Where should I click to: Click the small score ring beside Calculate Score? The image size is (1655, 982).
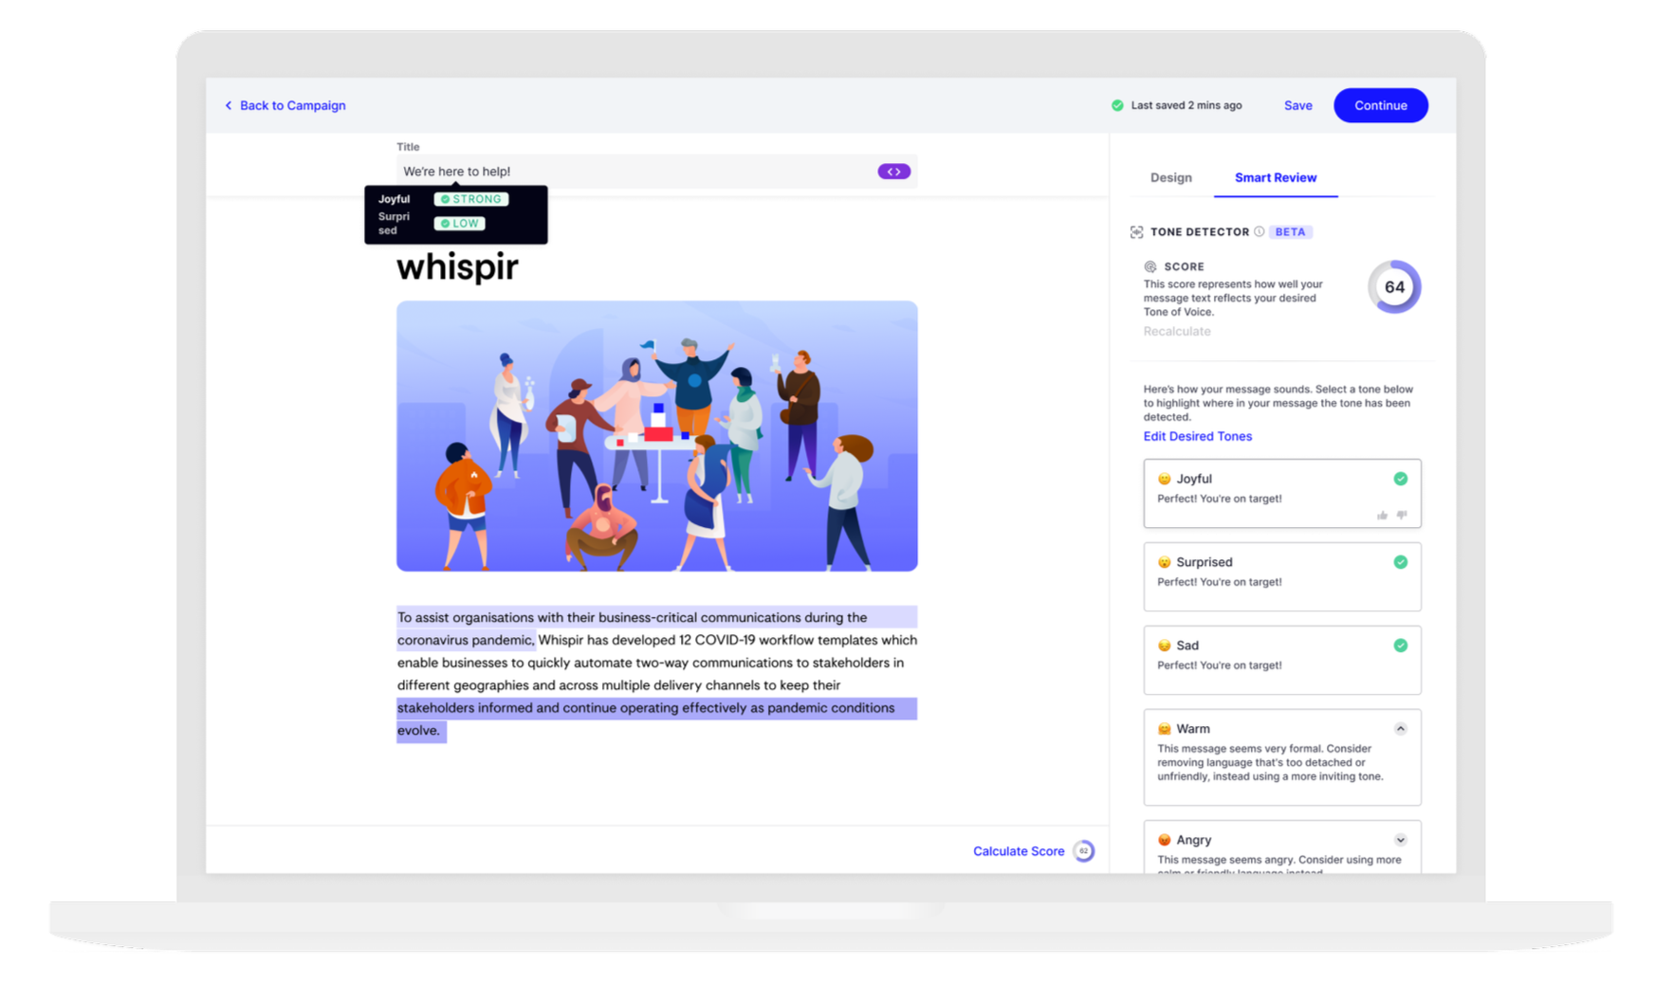click(x=1083, y=851)
